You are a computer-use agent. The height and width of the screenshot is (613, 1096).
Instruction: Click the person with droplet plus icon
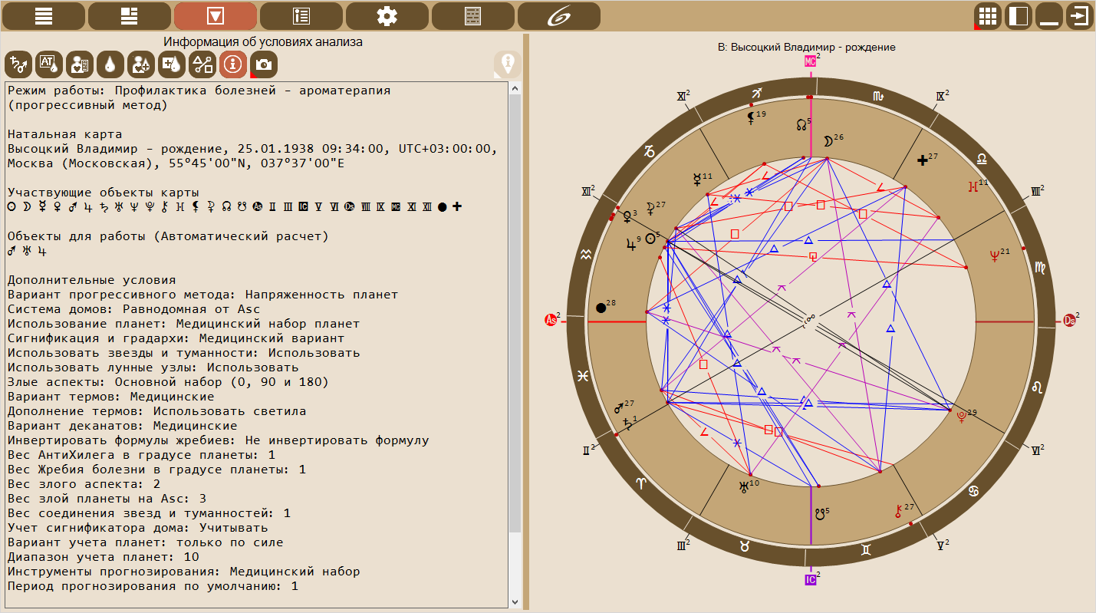[x=141, y=65]
